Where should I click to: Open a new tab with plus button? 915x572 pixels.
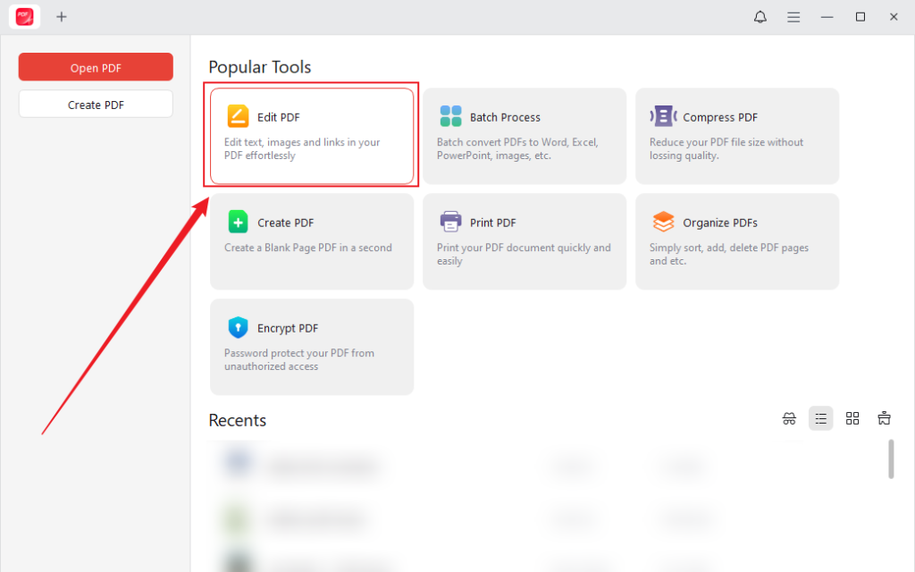click(62, 17)
